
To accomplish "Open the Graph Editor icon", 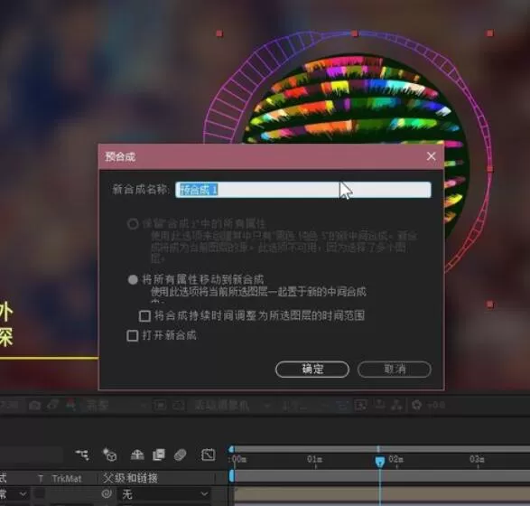I will pyautogui.click(x=208, y=454).
